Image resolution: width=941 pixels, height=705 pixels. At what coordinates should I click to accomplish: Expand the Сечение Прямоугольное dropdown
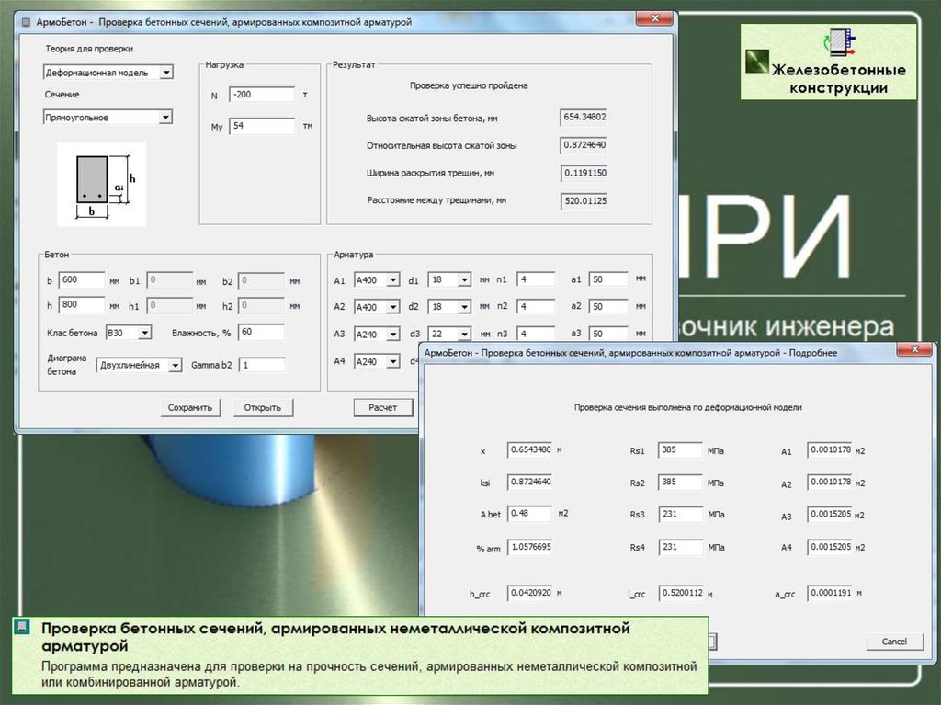click(165, 118)
